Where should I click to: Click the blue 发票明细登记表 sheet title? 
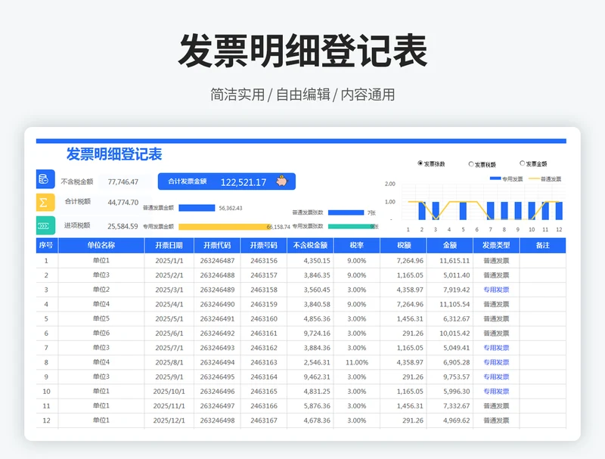pos(114,154)
